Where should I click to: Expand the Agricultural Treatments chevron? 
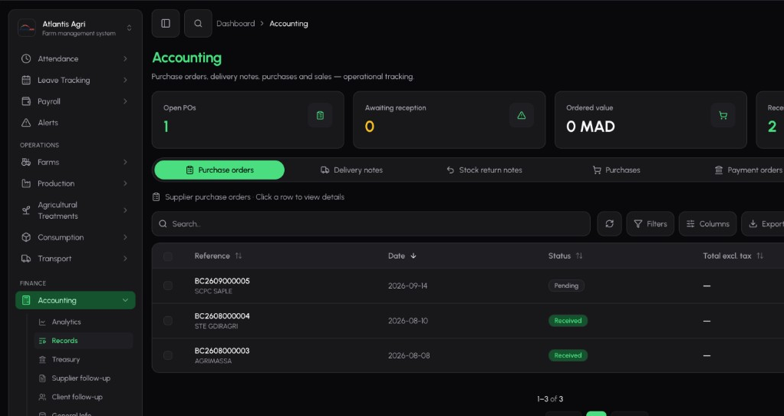point(125,210)
